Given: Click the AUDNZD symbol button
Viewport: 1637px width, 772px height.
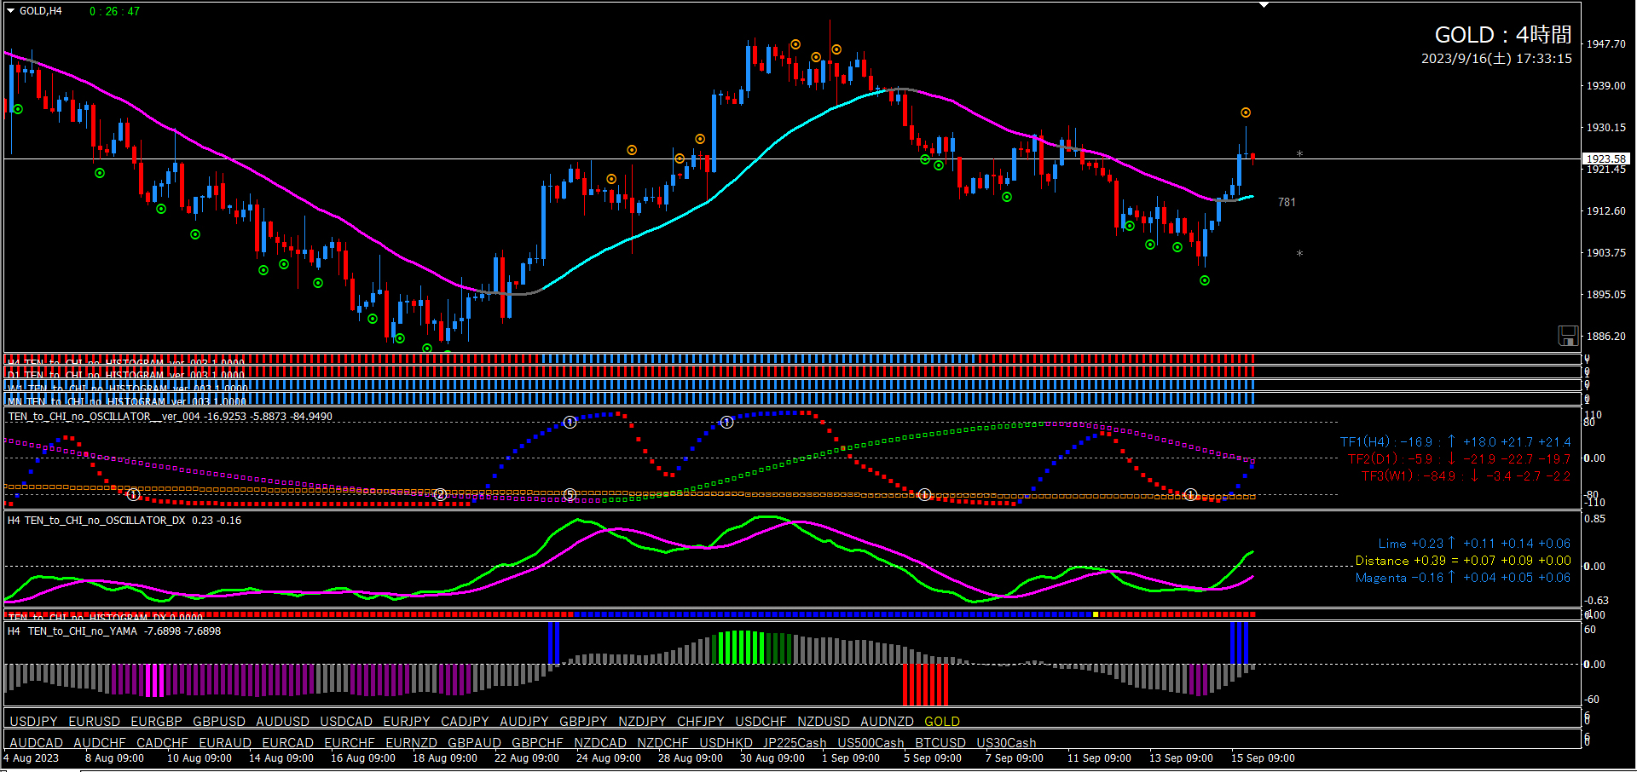Looking at the screenshot, I should 887,722.
